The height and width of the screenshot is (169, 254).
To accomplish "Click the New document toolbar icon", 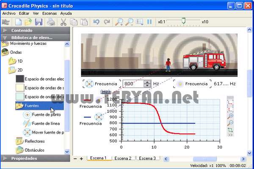I will (18, 22).
